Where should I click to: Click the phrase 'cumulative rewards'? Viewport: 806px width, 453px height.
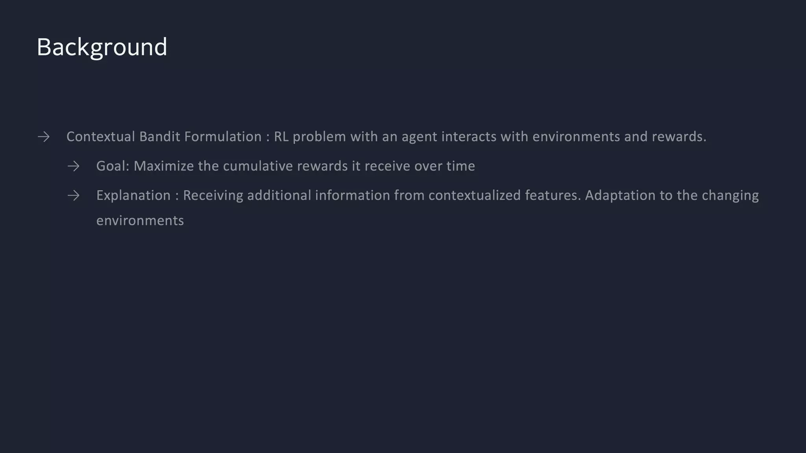tap(285, 166)
